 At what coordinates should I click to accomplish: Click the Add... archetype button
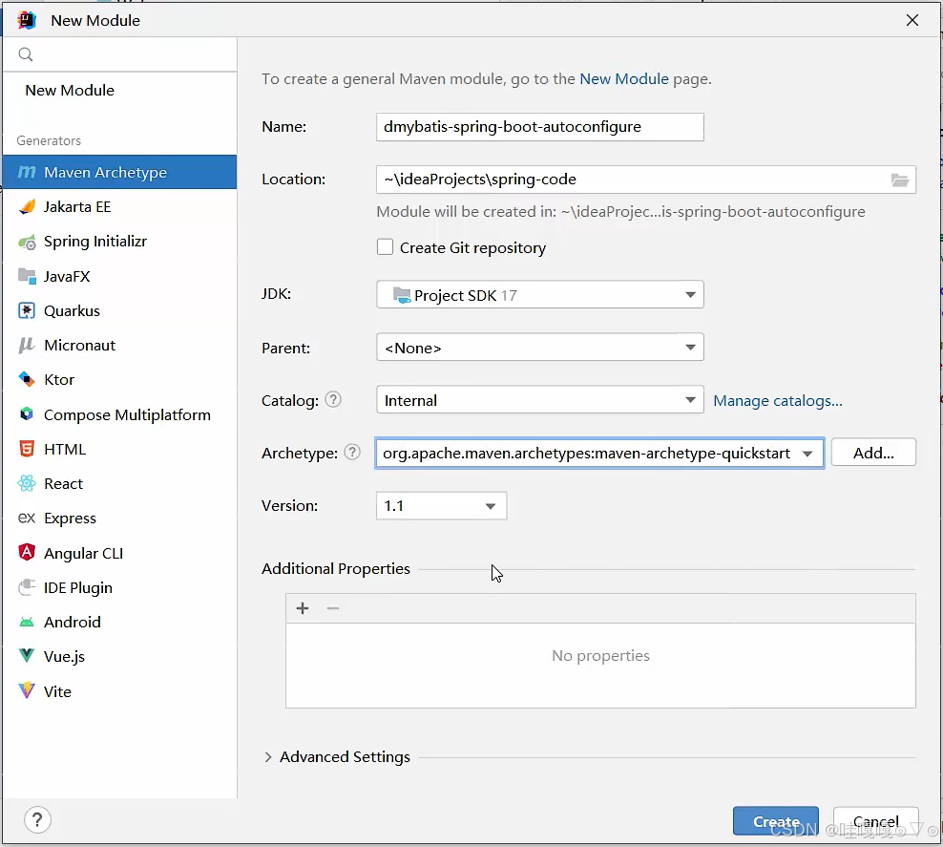tap(873, 453)
